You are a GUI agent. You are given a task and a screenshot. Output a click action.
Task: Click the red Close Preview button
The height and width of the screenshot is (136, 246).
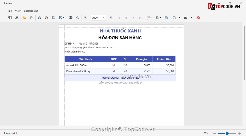coord(198,18)
